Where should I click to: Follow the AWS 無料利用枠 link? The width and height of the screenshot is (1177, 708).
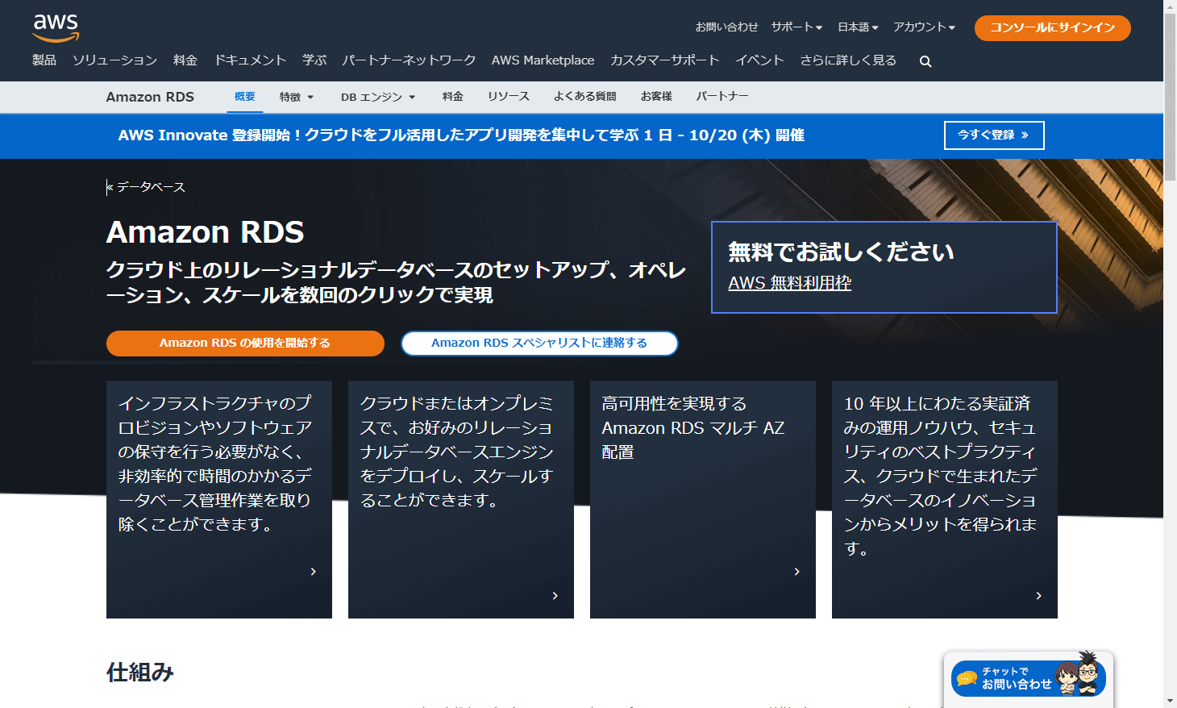pyautogui.click(x=790, y=283)
